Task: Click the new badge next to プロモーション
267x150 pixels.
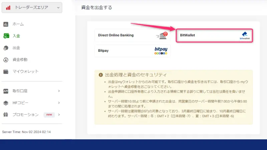Action: pyautogui.click(x=49, y=115)
